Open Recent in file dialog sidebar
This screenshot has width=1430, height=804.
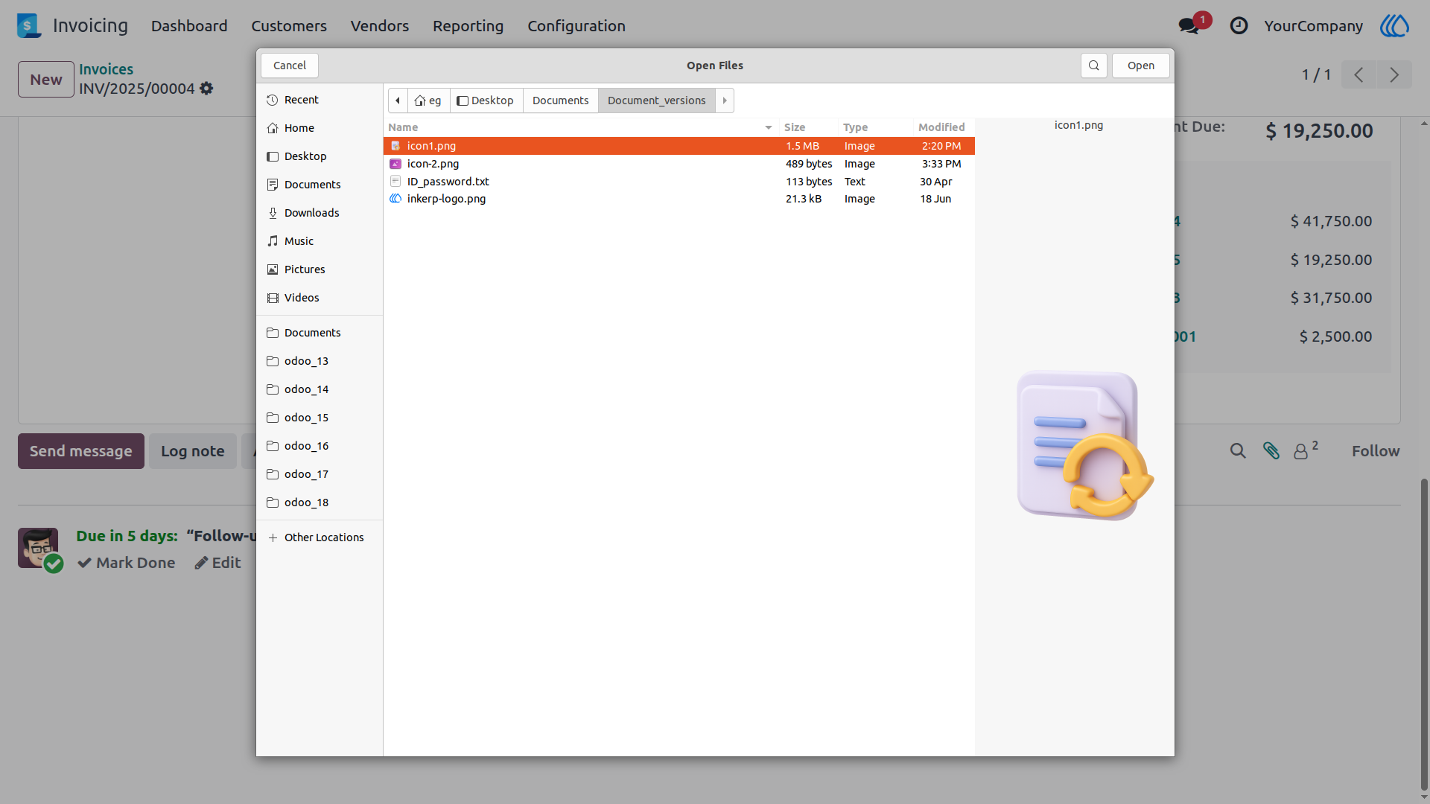320,100
